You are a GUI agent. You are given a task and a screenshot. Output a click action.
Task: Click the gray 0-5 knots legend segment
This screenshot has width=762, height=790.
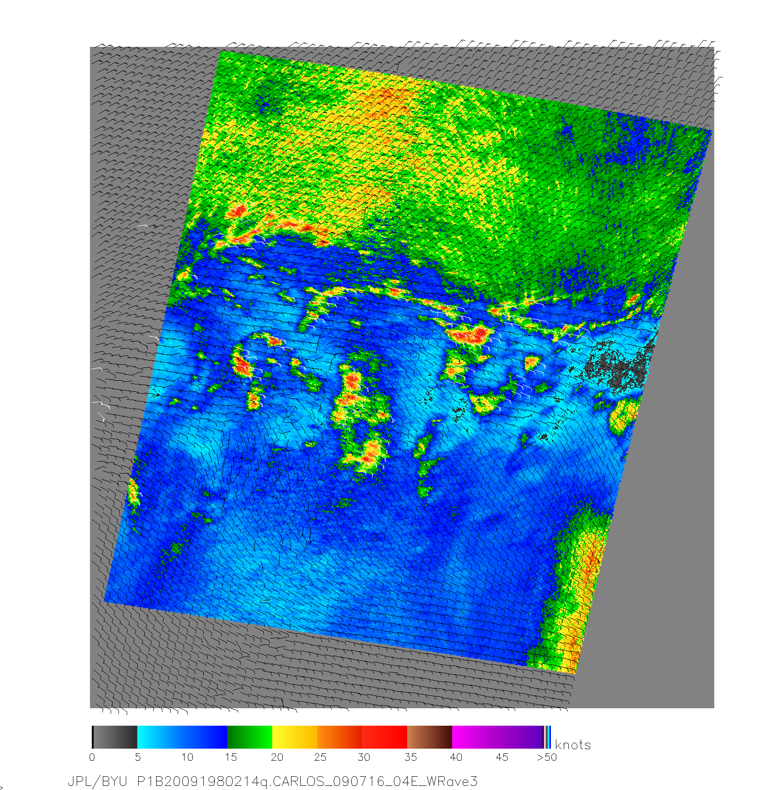[x=115, y=737]
